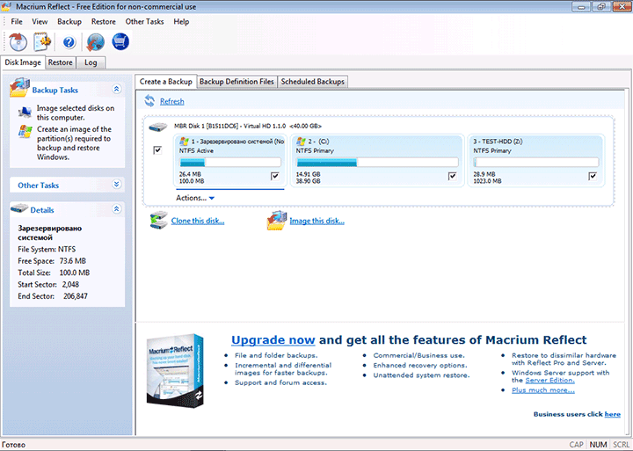Uncheck the TEST-HDD (Z:) partition checkbox
Screen dimensions: 633x451
coord(593,176)
